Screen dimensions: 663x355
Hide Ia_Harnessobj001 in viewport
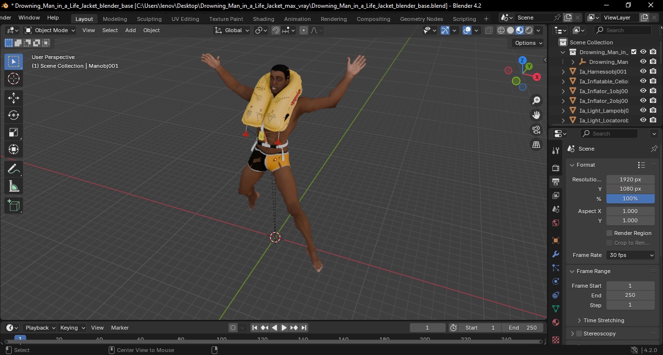[643, 72]
